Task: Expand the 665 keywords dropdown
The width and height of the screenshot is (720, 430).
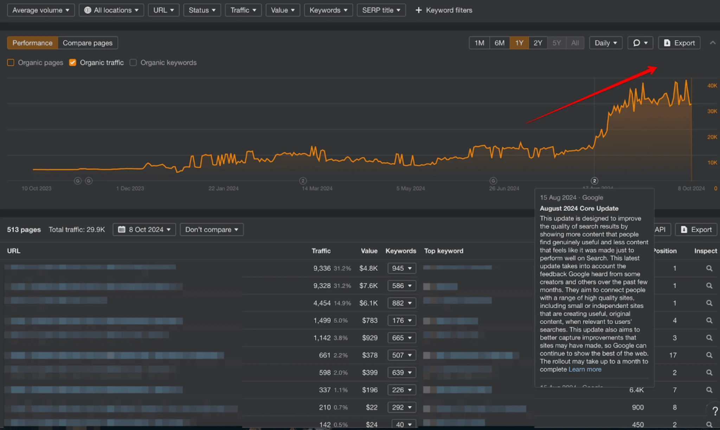Action: tap(402, 338)
